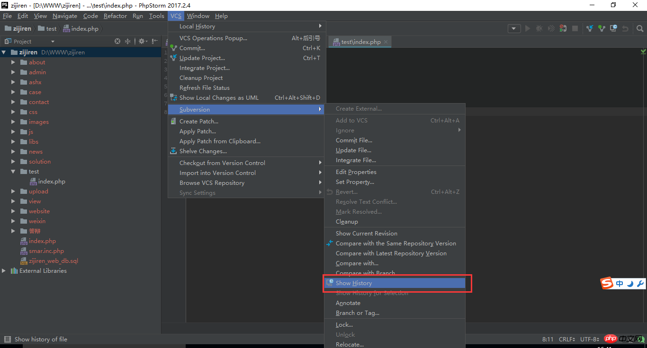647x348 pixels.
Task: Expand the about folder
Action: [x=13, y=62]
